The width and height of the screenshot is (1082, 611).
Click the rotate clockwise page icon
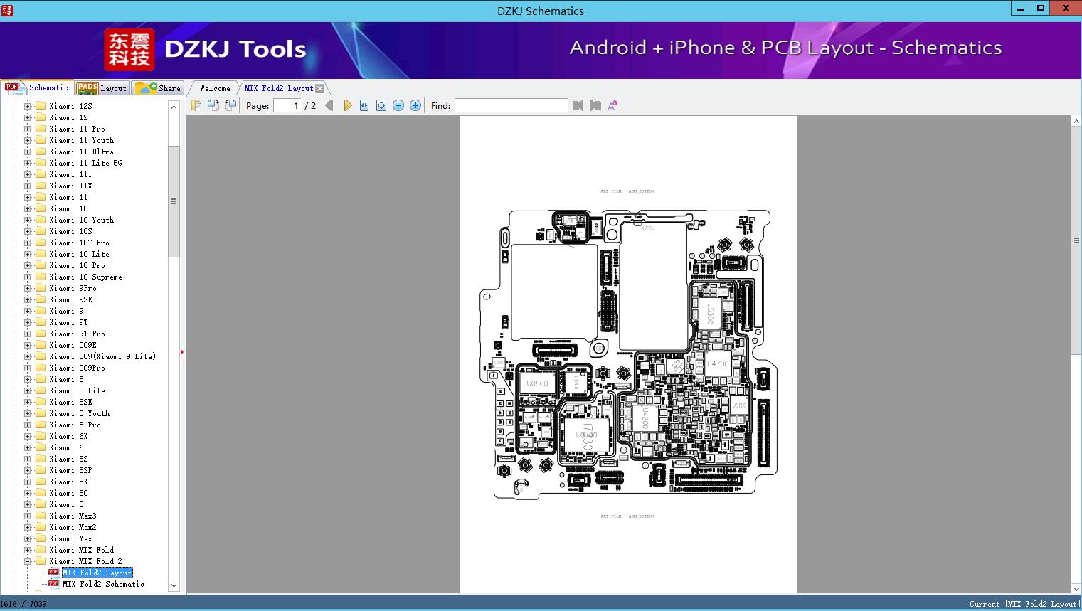[230, 105]
